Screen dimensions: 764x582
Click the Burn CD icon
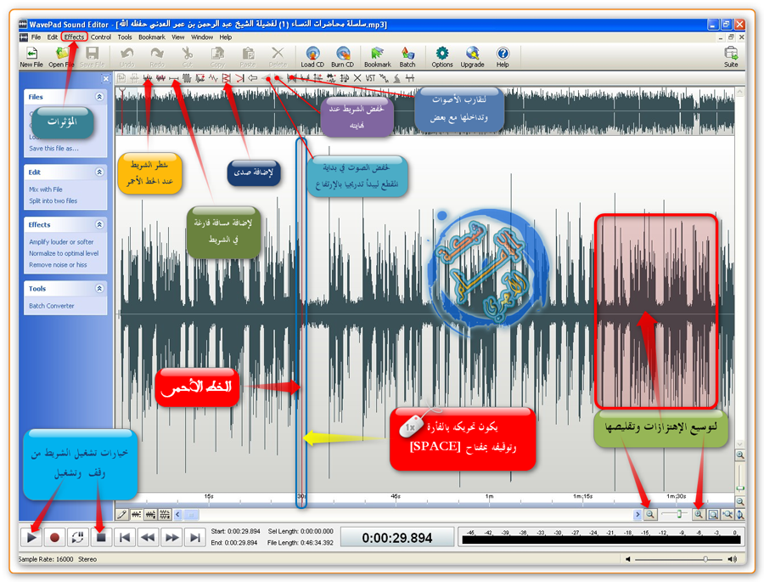point(342,55)
